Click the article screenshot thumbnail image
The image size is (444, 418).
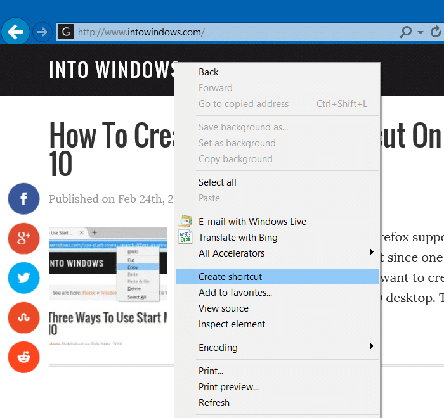(x=108, y=286)
